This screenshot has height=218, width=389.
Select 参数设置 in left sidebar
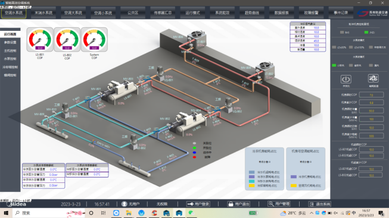tap(10, 42)
